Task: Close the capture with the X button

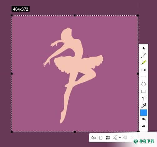Action: [132, 138]
